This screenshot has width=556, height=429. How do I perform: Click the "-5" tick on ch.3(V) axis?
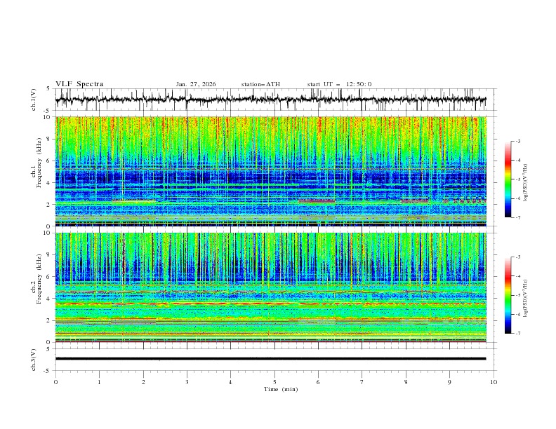(48, 371)
